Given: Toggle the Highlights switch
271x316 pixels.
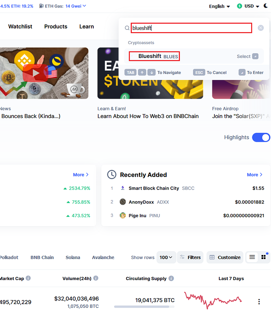Looking at the screenshot, I should 261,137.
